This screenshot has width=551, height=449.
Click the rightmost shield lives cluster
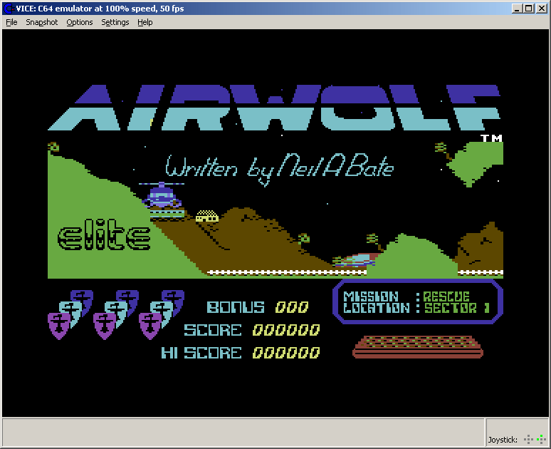[x=162, y=314]
